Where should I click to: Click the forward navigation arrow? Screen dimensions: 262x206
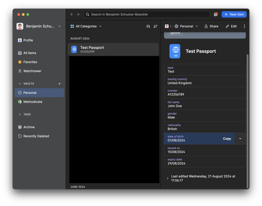tap(78, 14)
